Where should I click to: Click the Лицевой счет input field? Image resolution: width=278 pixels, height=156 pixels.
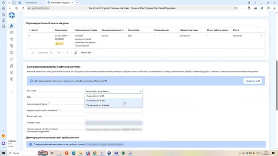[114, 123]
